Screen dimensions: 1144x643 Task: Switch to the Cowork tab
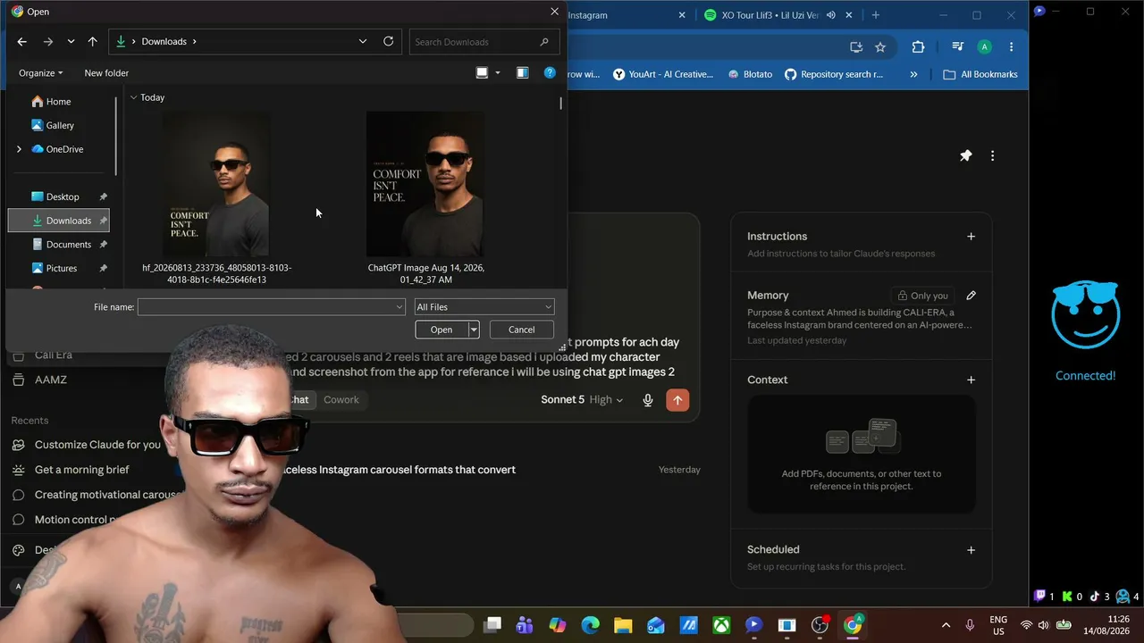click(341, 400)
